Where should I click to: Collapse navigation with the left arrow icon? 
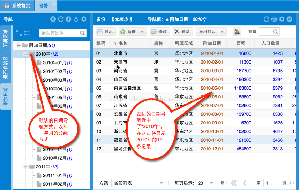pyautogui.click(x=53, y=19)
